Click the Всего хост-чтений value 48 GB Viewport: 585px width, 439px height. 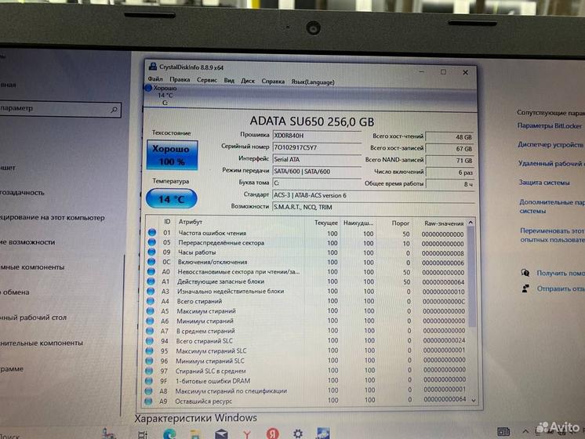449,137
